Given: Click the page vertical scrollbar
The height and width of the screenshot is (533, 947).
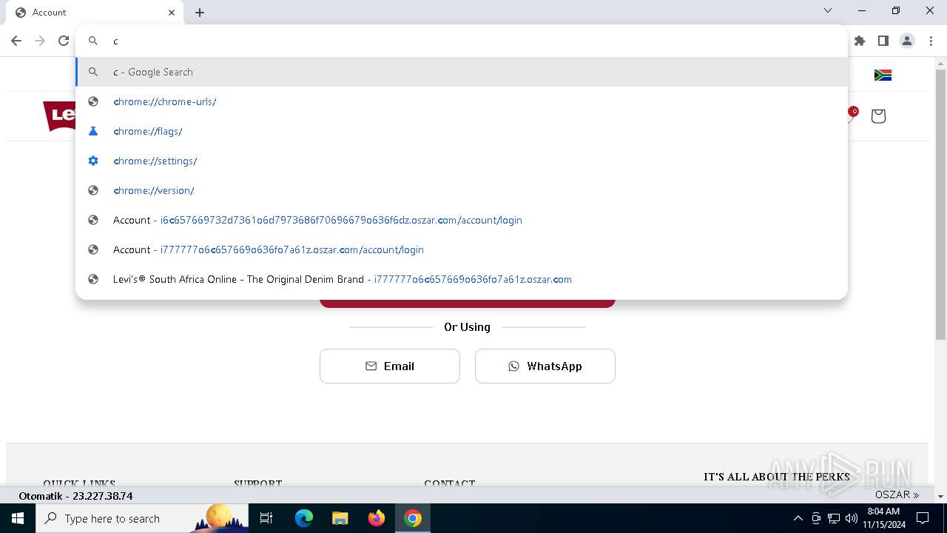Looking at the screenshot, I should point(940,204).
